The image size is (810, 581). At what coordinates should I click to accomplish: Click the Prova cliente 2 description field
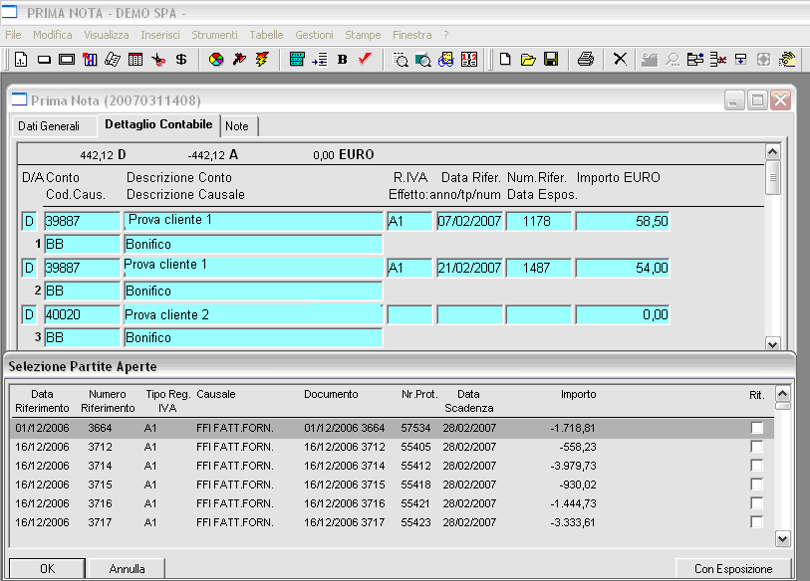pos(253,314)
